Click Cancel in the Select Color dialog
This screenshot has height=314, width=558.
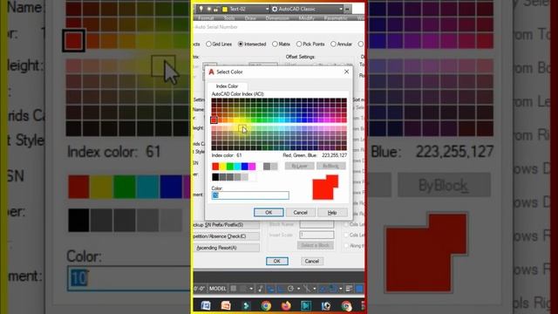point(300,213)
